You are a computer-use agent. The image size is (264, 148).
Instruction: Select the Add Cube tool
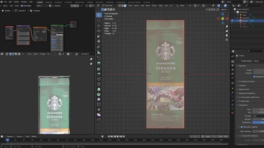tap(99, 58)
